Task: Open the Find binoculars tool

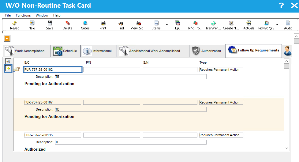Action: point(121,25)
